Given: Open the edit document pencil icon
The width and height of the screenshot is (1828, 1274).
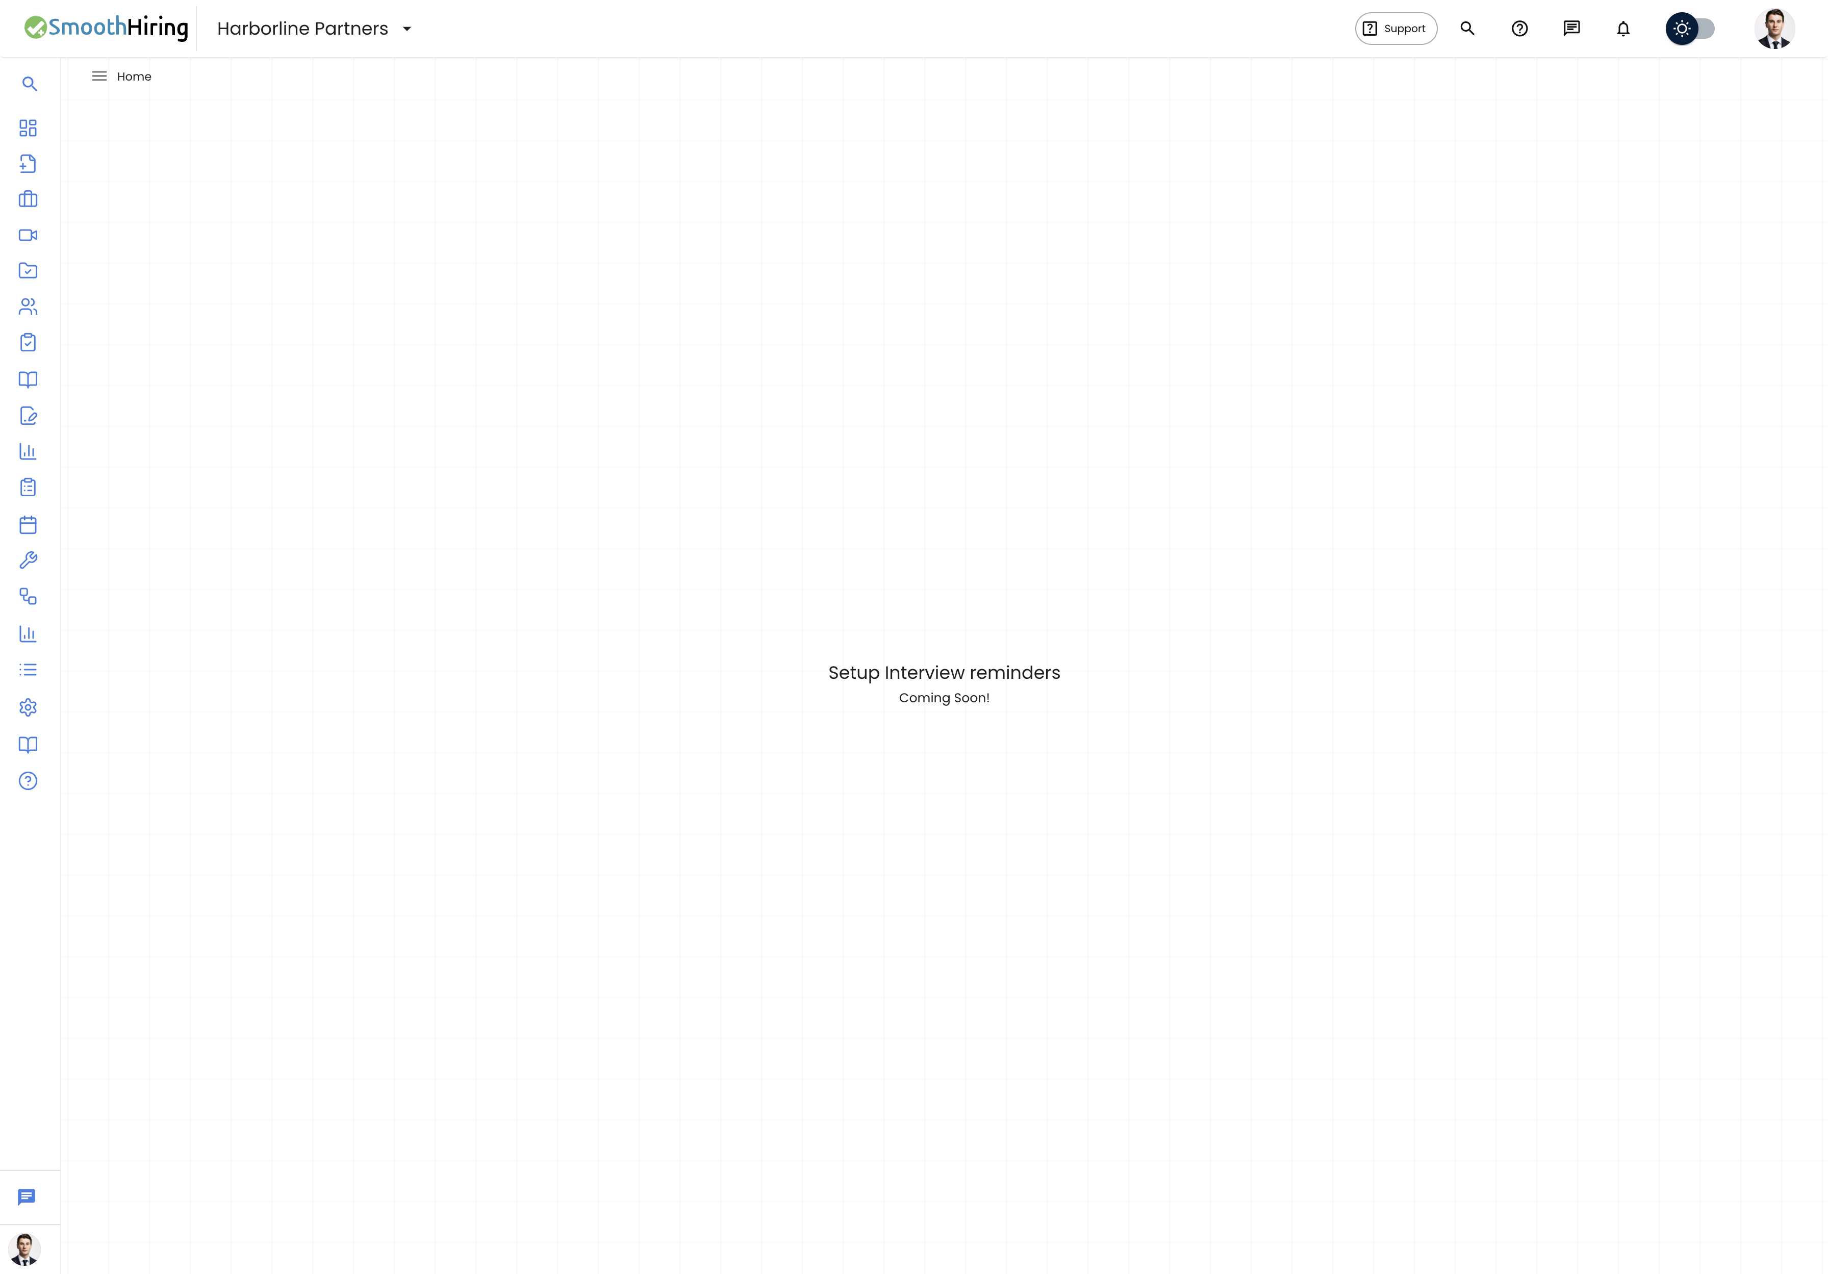Looking at the screenshot, I should coord(28,416).
